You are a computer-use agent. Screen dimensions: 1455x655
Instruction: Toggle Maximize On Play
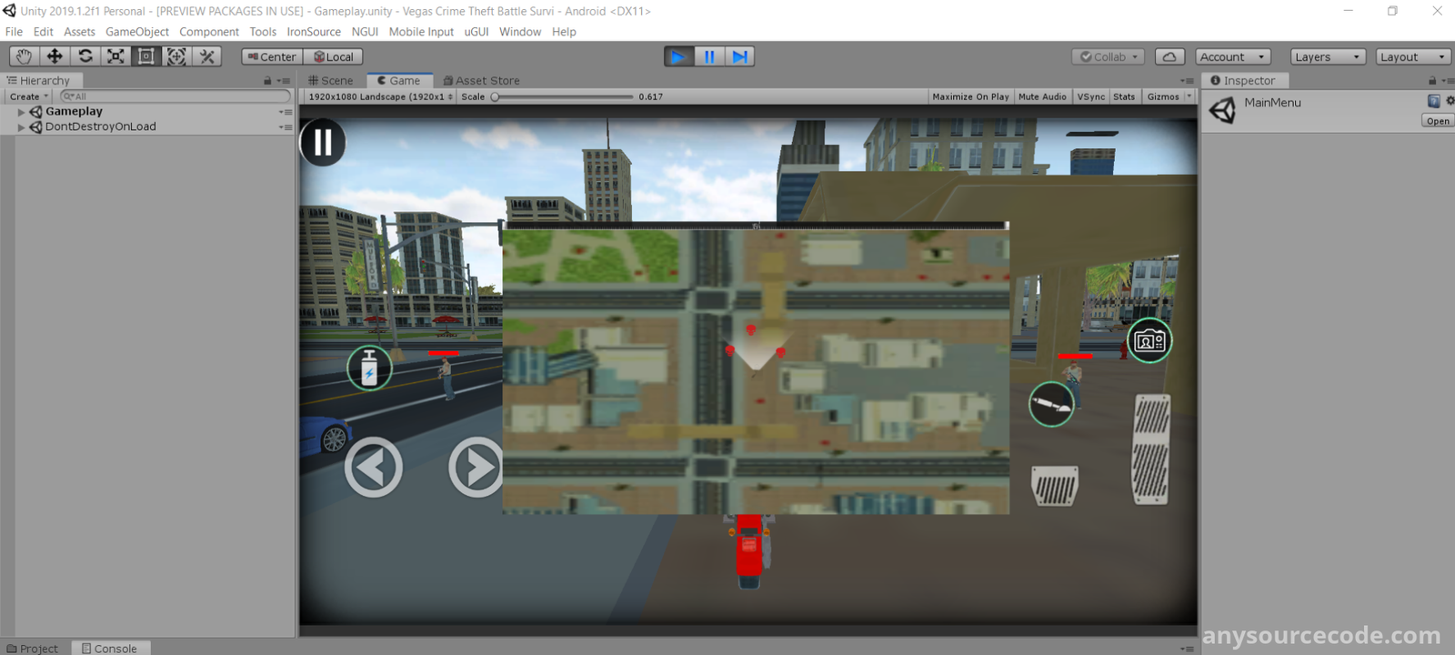(970, 96)
